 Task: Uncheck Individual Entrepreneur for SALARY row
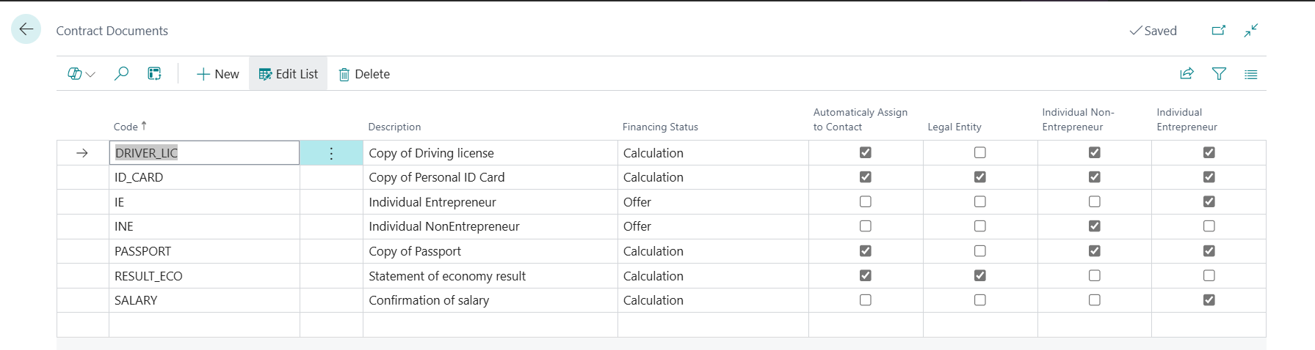(x=1209, y=300)
